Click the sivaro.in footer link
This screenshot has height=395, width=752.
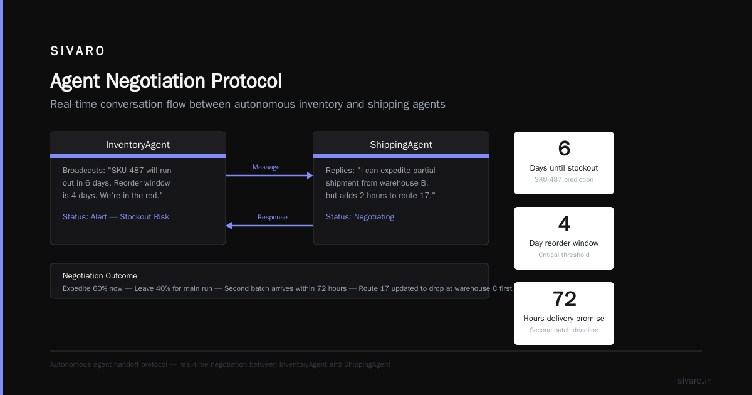695,381
